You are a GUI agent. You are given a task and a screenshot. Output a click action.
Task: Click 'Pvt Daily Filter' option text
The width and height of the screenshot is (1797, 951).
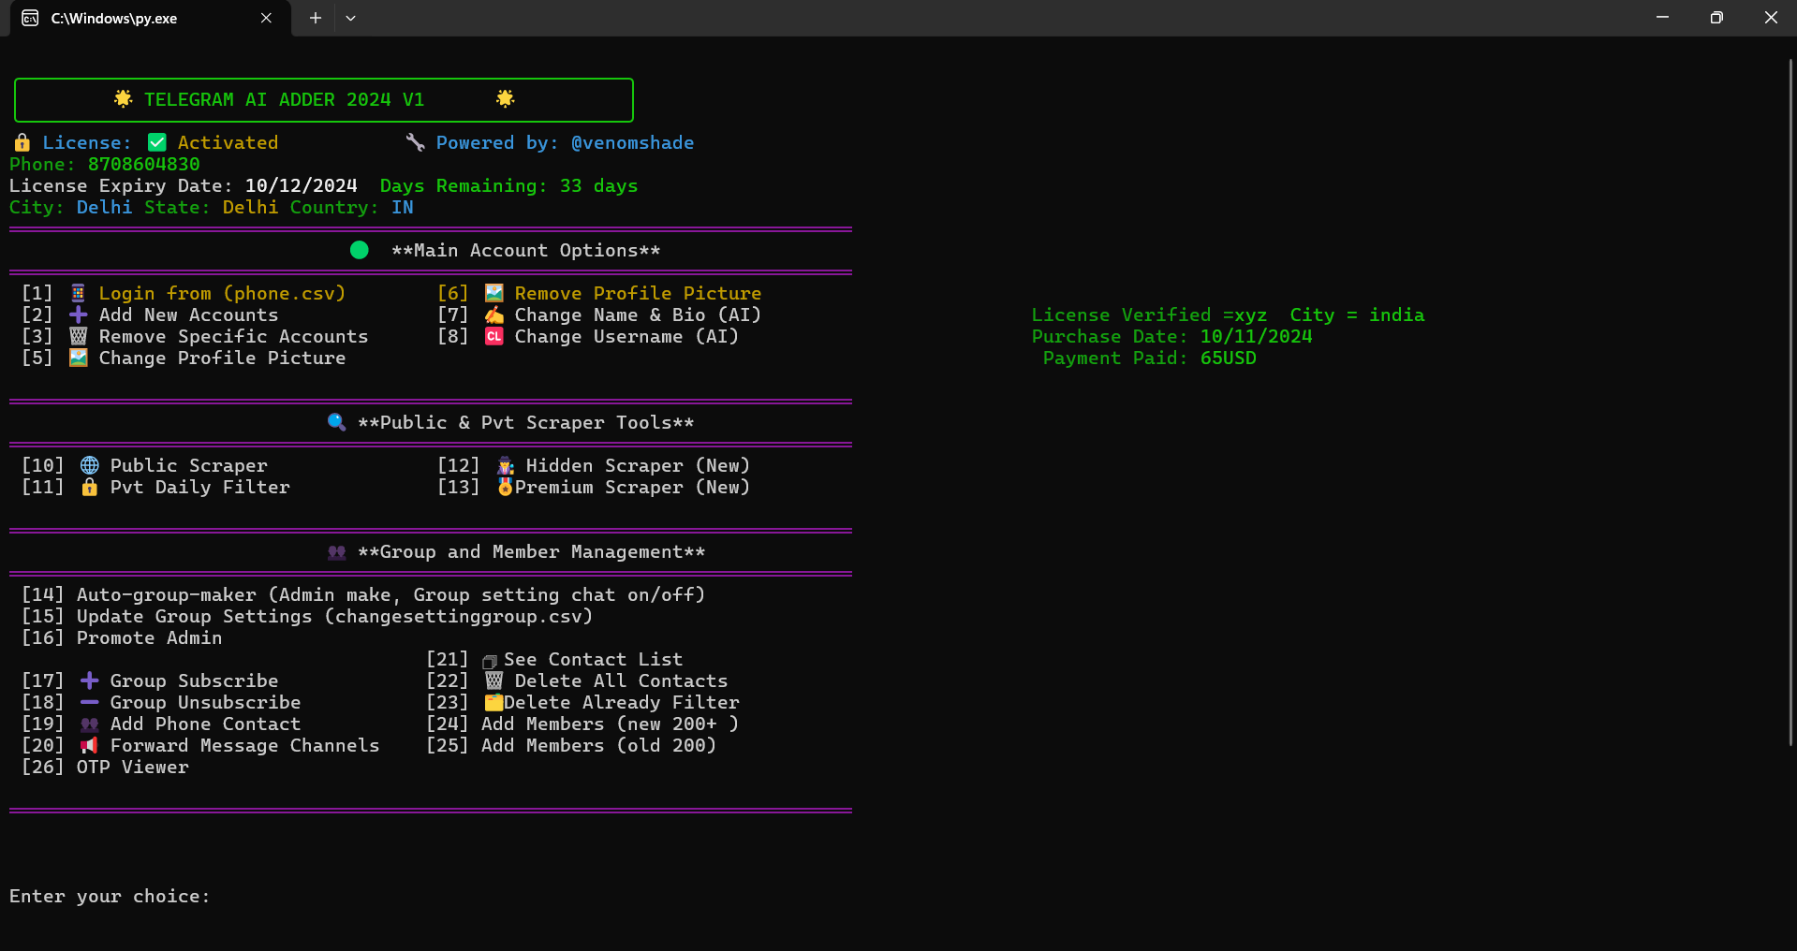(200, 487)
